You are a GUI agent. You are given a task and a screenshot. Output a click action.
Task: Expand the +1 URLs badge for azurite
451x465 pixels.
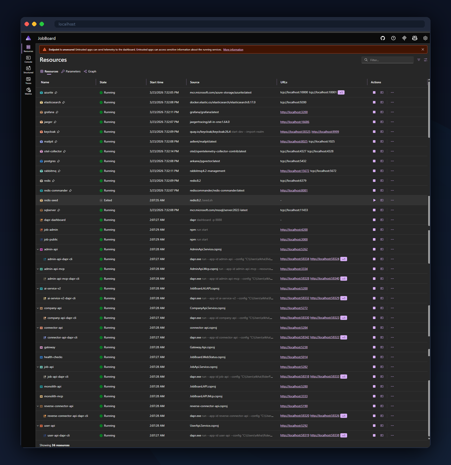pos(341,93)
